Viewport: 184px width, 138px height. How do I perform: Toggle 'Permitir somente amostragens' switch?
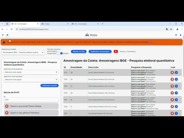point(59,53)
